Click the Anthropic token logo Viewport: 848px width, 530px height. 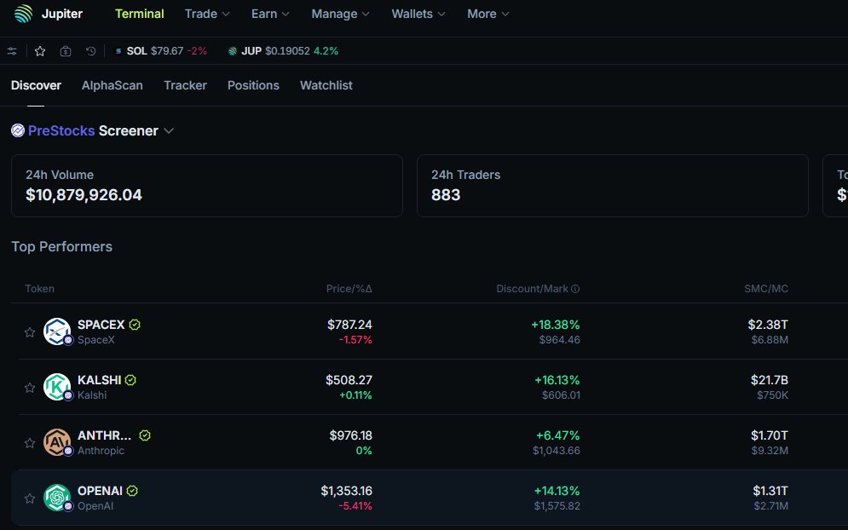57,442
